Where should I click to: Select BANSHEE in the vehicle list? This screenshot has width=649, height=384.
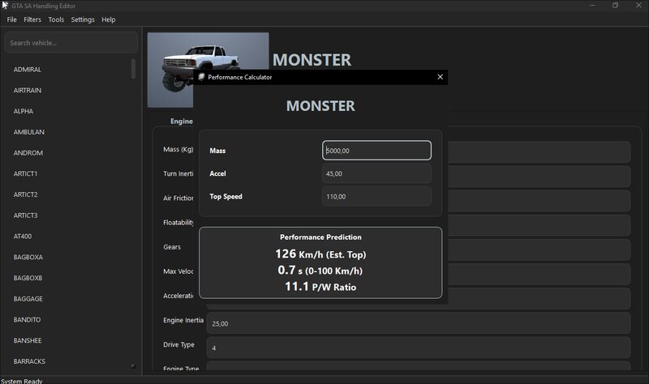[x=28, y=340]
